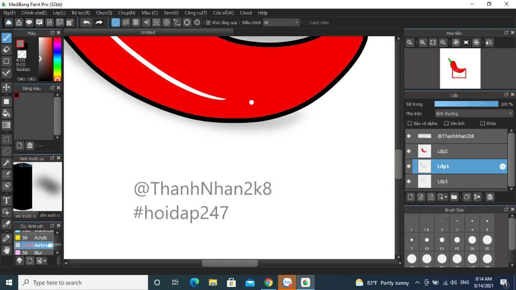The width and height of the screenshot is (516, 290).
Task: Select the Lasso selection tool
Action: [x=6, y=151]
